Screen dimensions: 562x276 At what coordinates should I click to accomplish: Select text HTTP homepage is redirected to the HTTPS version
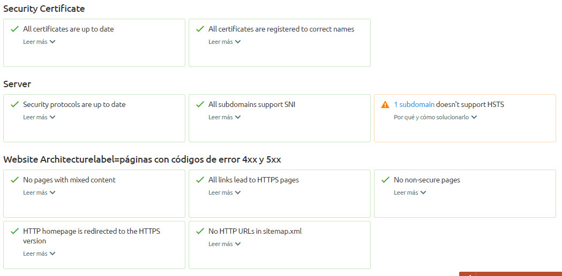pyautogui.click(x=92, y=236)
